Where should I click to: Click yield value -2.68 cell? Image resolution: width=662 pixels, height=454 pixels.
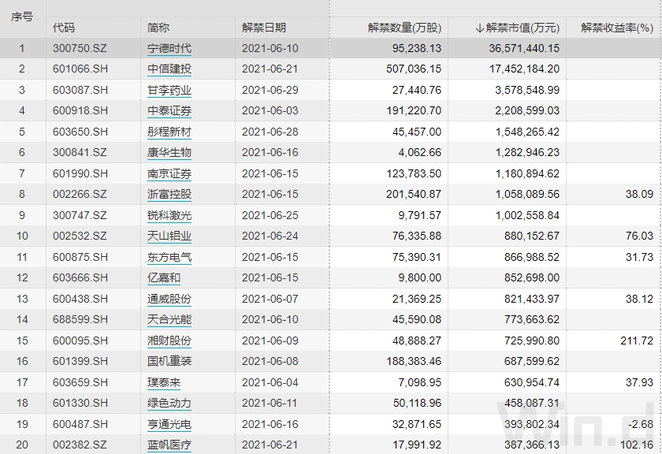click(x=641, y=424)
